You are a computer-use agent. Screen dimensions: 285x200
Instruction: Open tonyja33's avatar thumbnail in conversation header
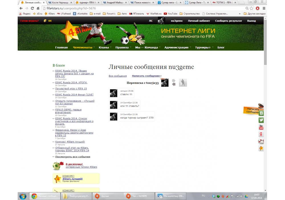coord(183,83)
